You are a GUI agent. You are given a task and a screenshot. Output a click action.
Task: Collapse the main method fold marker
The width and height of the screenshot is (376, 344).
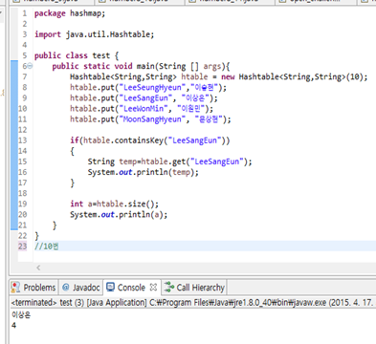pyautogui.click(x=30, y=66)
